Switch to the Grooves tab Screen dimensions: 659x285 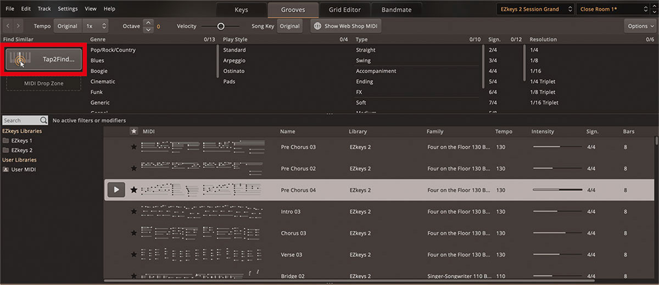coord(293,10)
